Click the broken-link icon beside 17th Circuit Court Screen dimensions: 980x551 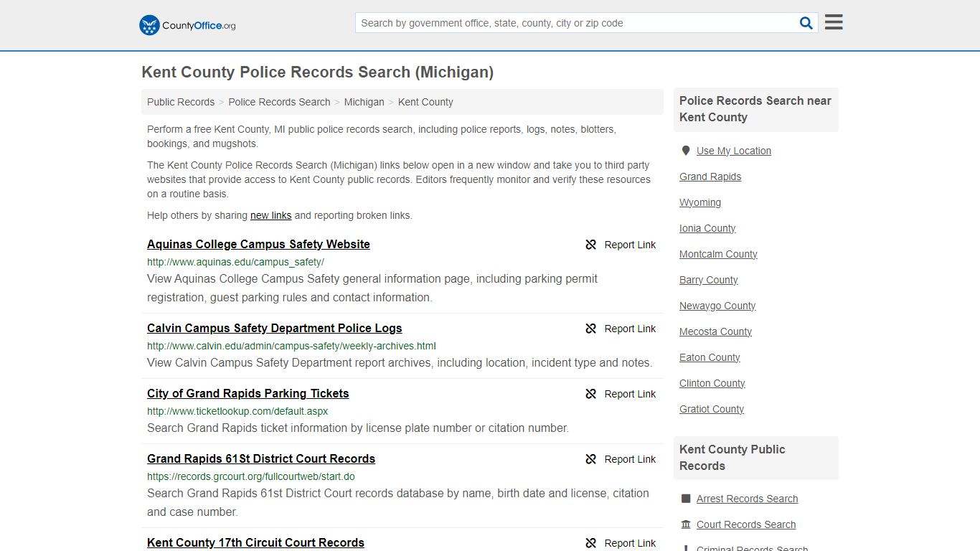tap(591, 543)
